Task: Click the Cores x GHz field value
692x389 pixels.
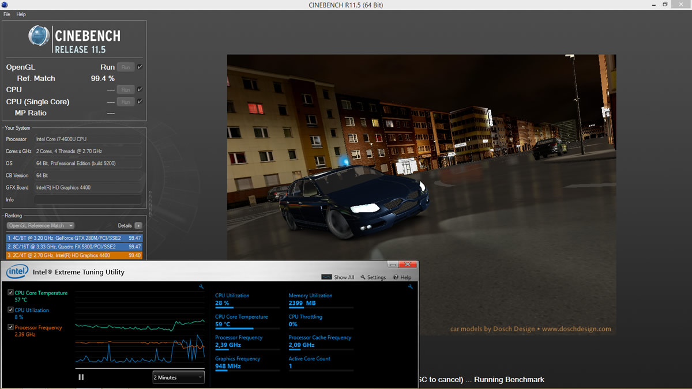Action: pos(88,151)
